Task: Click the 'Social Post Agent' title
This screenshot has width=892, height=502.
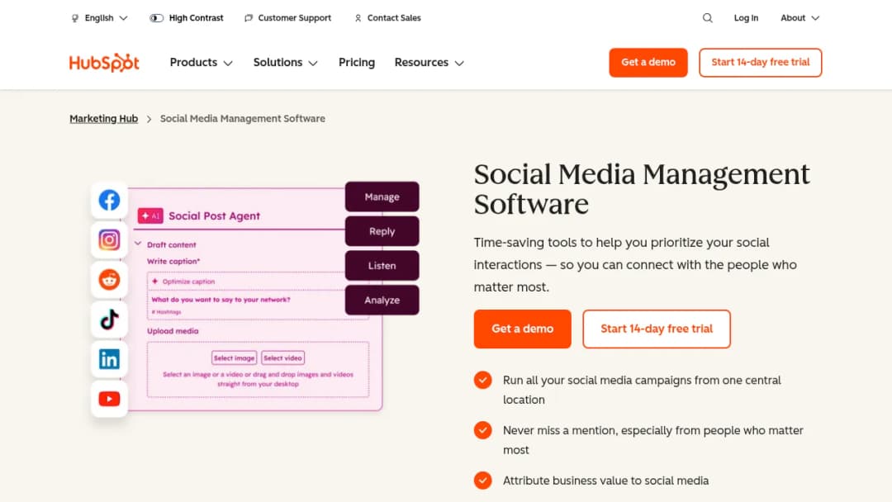Action: point(214,215)
